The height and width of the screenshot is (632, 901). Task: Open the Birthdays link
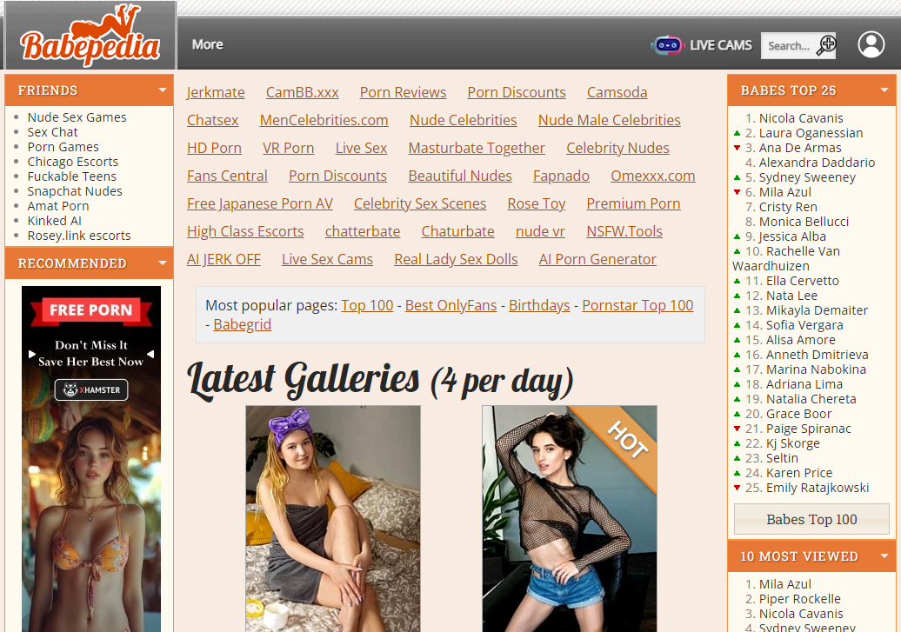[539, 305]
